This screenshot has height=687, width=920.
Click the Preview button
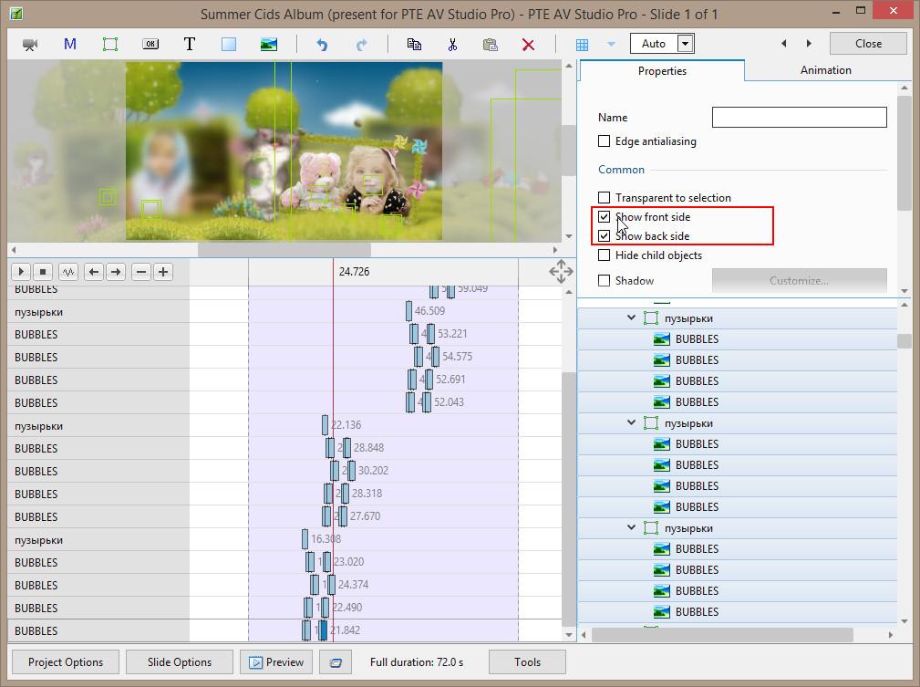(x=276, y=662)
